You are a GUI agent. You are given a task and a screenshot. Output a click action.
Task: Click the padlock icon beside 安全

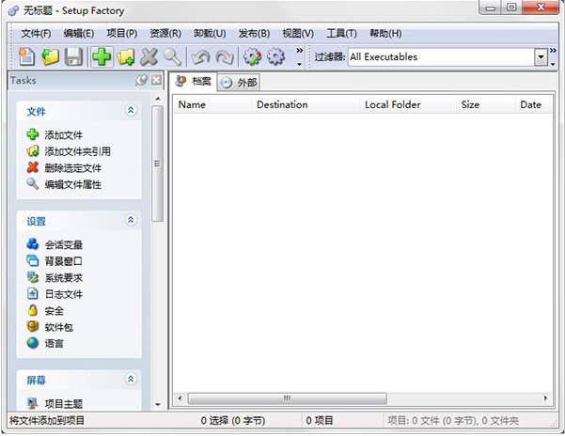[32, 310]
